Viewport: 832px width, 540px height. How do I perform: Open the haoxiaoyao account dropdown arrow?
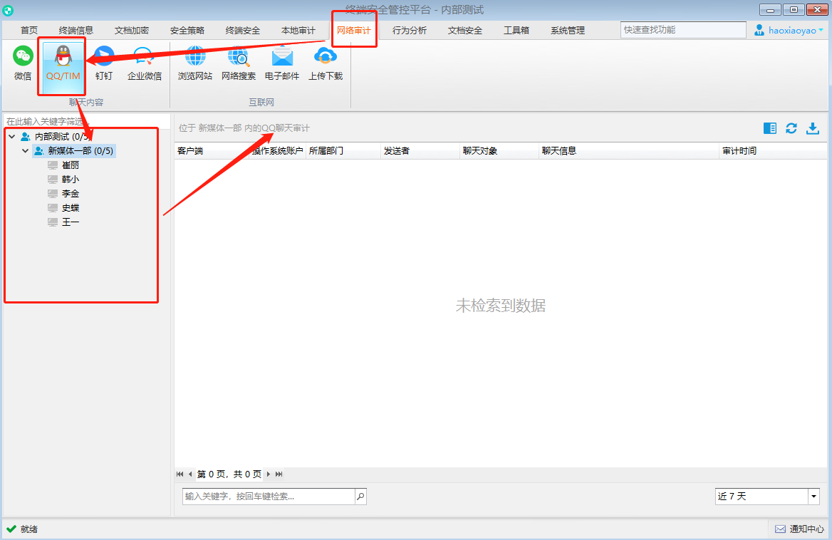click(821, 30)
